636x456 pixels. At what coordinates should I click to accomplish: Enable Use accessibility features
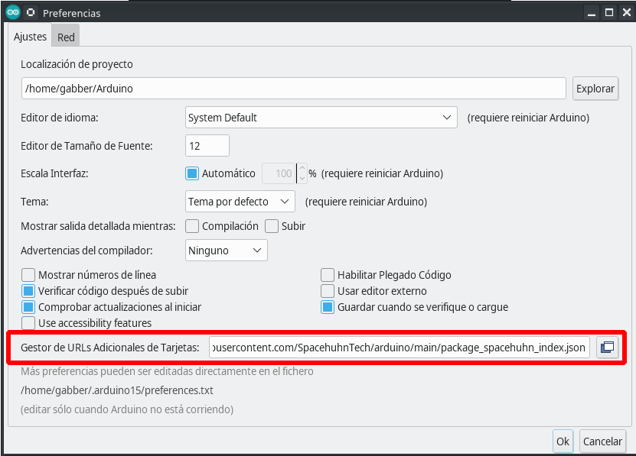[28, 322]
